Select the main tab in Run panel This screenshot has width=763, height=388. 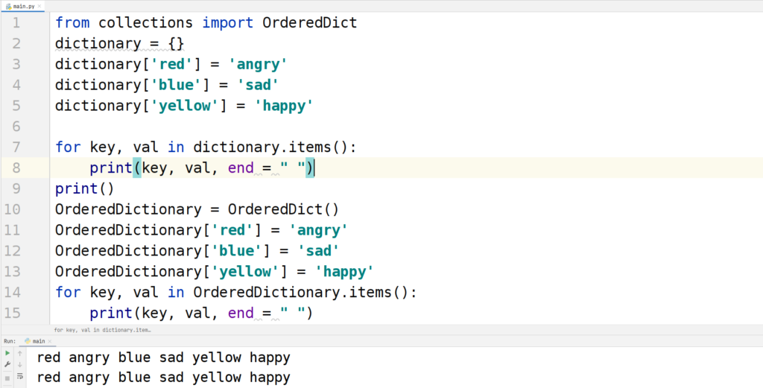click(x=38, y=341)
